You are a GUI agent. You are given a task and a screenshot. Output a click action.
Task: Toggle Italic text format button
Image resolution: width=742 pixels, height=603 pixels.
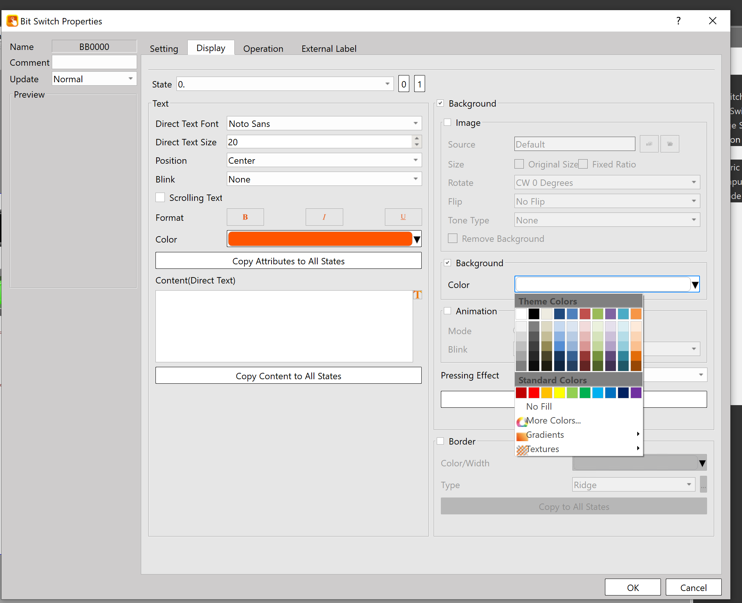[x=324, y=217]
